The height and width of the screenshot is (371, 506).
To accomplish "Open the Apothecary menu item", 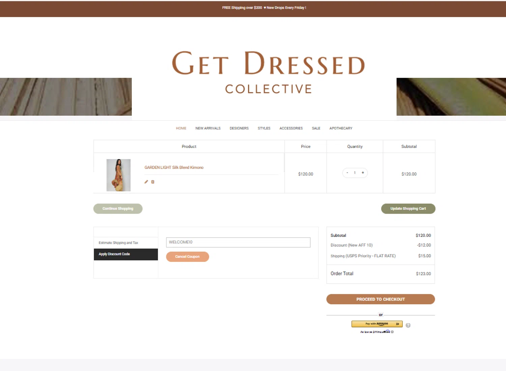I will point(341,128).
